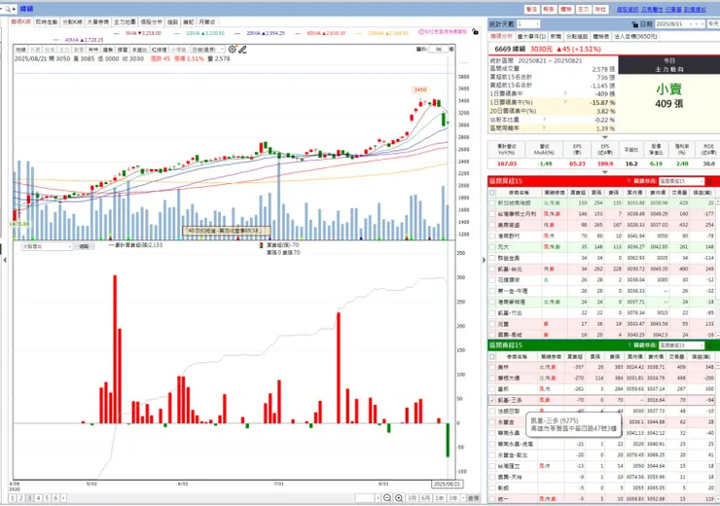Image resolution: width=720 pixels, height=506 pixels.
Task: Toggle select-all checkbox in 區間買超15 header
Action: tap(492, 193)
